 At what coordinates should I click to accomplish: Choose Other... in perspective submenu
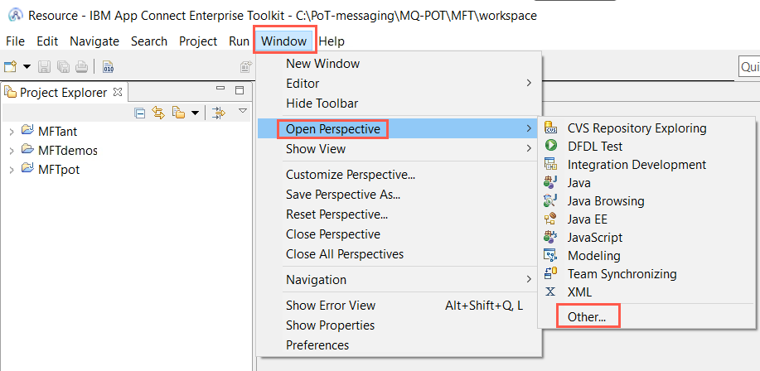pyautogui.click(x=646, y=317)
